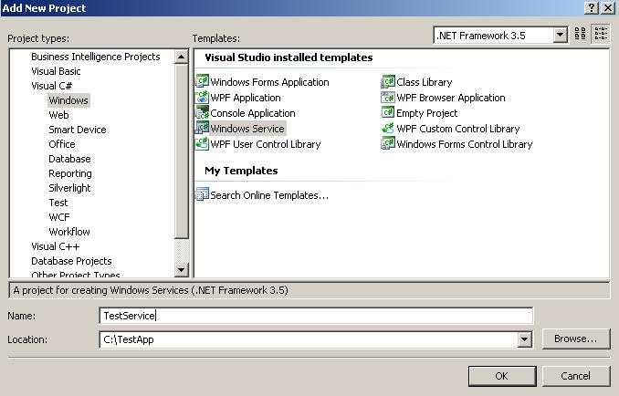Switch templates view to large icons
619x396 pixels.
(580, 34)
